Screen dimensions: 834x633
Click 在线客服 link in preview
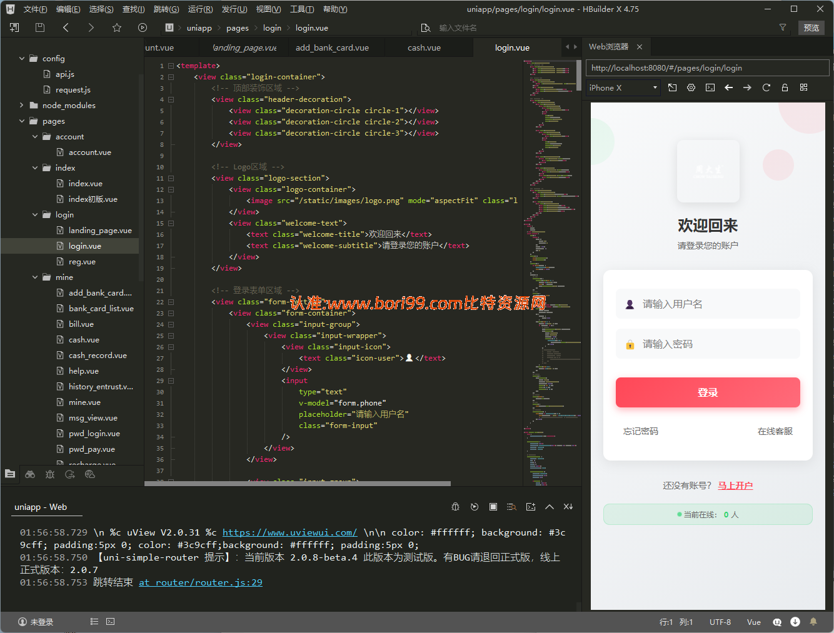click(x=775, y=431)
